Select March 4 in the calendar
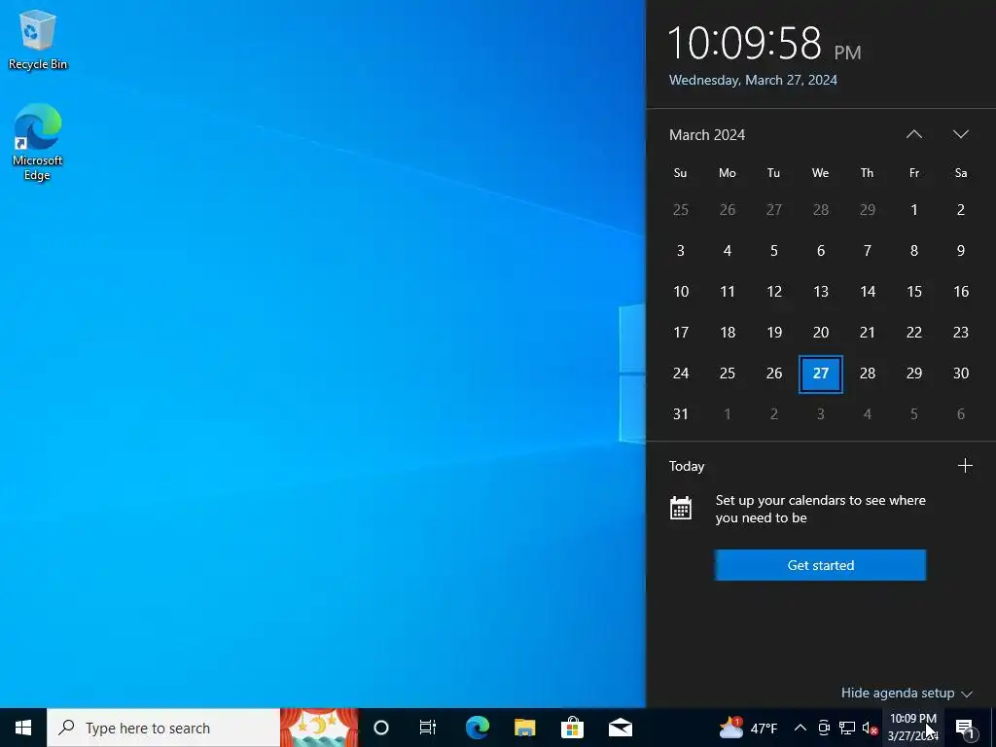The height and width of the screenshot is (747, 996). pos(728,250)
